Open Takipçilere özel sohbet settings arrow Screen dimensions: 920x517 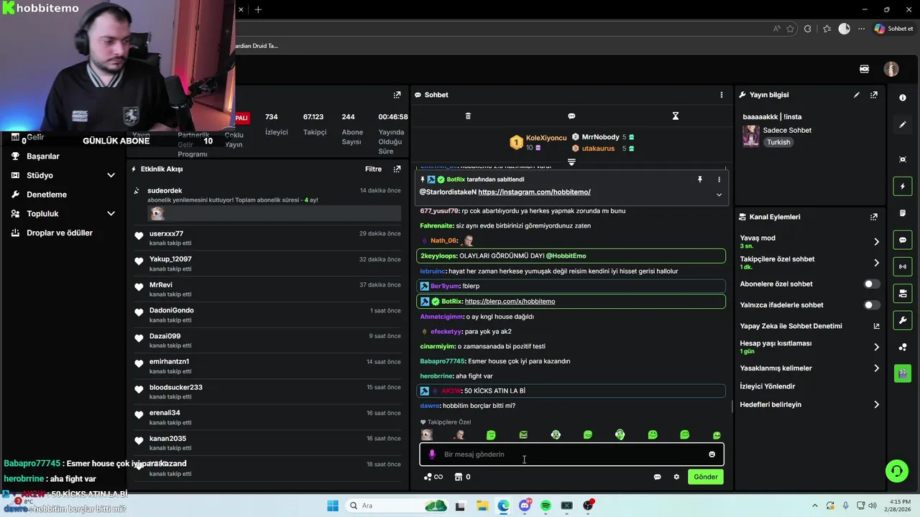tap(876, 263)
